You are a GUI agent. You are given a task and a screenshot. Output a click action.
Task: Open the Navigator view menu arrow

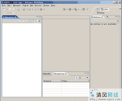tap(39, 21)
